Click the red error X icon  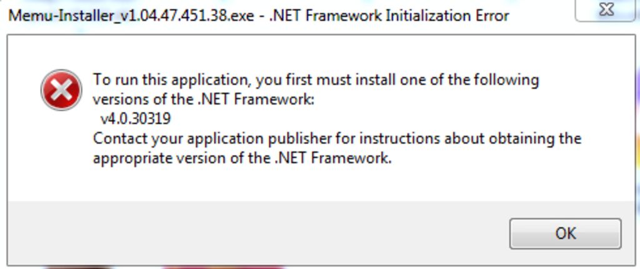click(x=61, y=90)
